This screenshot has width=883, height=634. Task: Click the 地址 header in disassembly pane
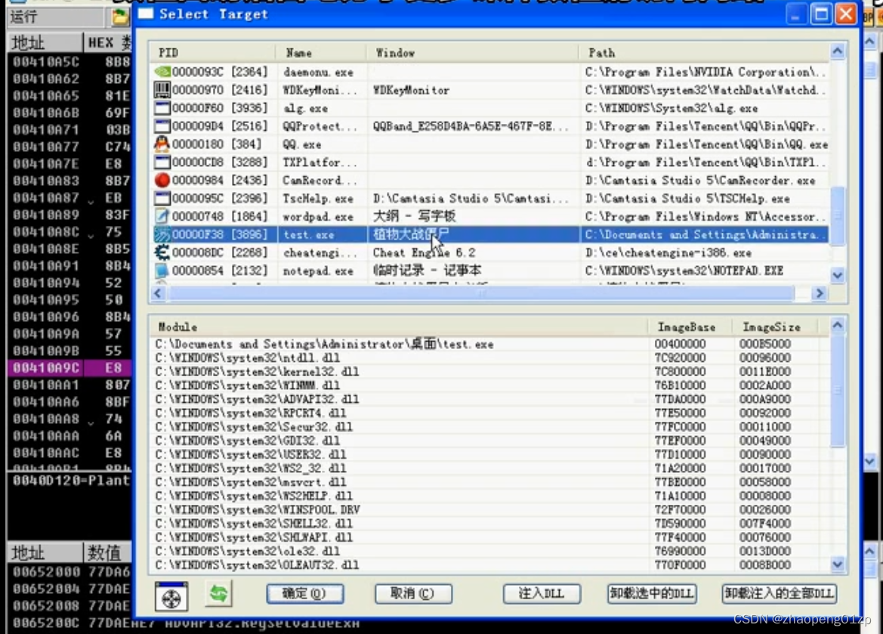(x=45, y=43)
